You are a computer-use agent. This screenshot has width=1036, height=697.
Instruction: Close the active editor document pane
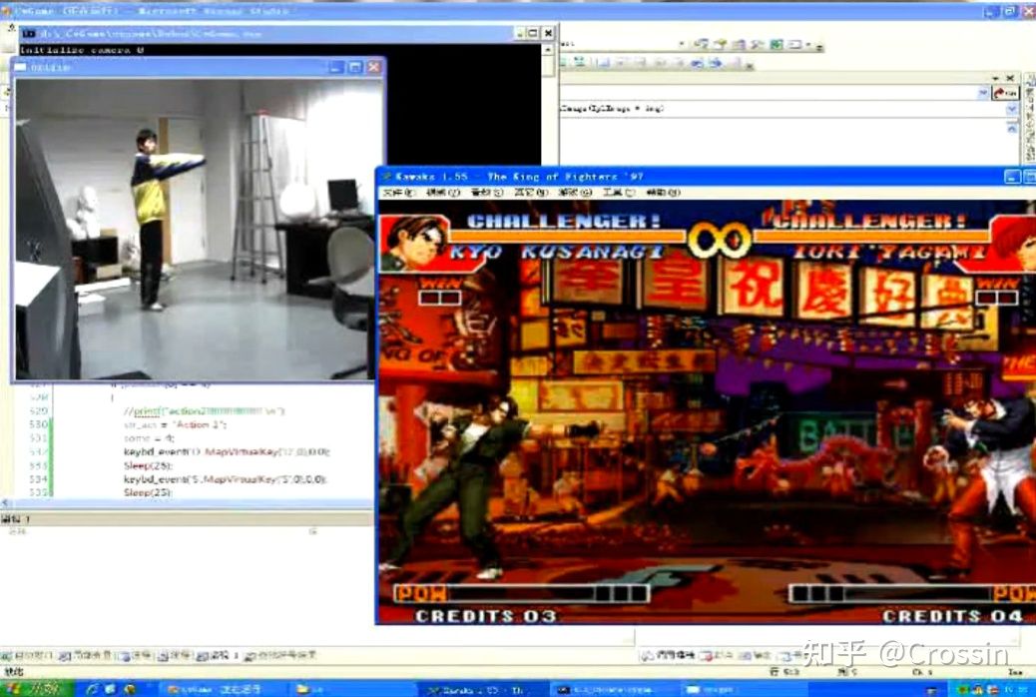(1010, 79)
